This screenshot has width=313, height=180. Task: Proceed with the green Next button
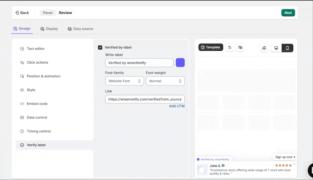coord(288,13)
